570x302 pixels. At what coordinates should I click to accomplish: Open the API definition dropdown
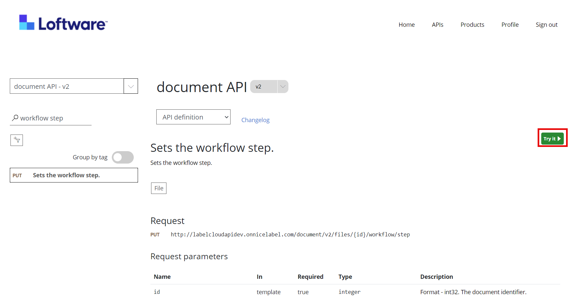(193, 117)
